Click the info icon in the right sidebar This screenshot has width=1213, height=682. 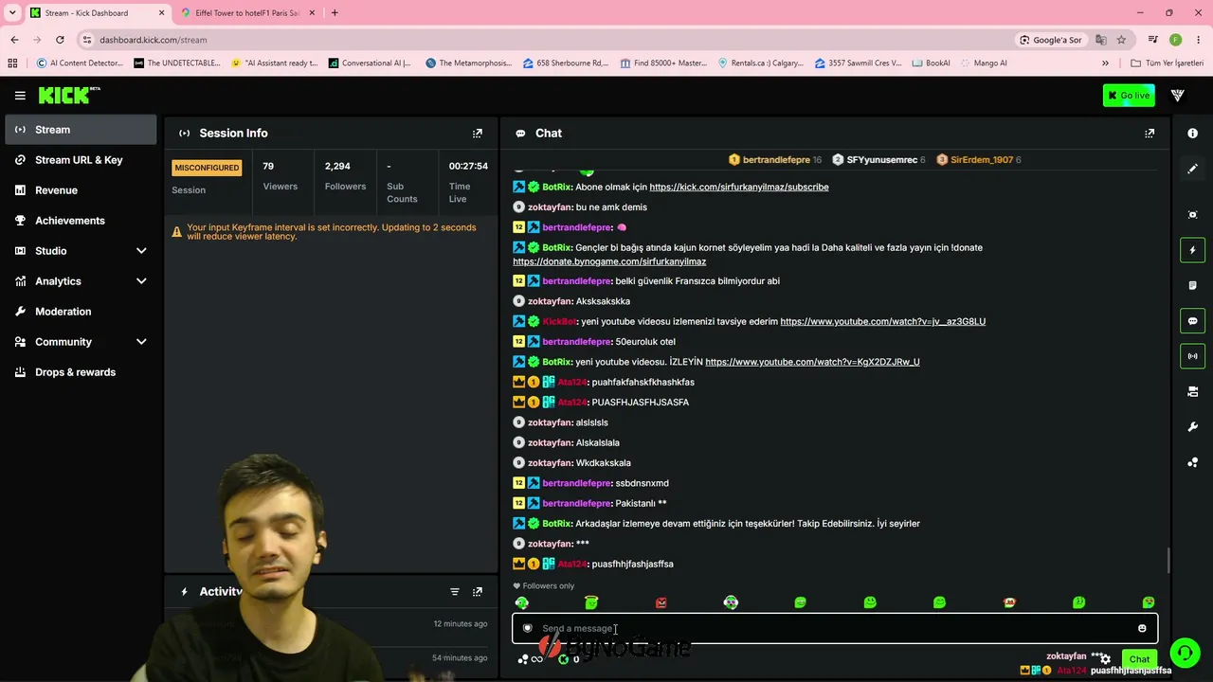pos(1192,134)
